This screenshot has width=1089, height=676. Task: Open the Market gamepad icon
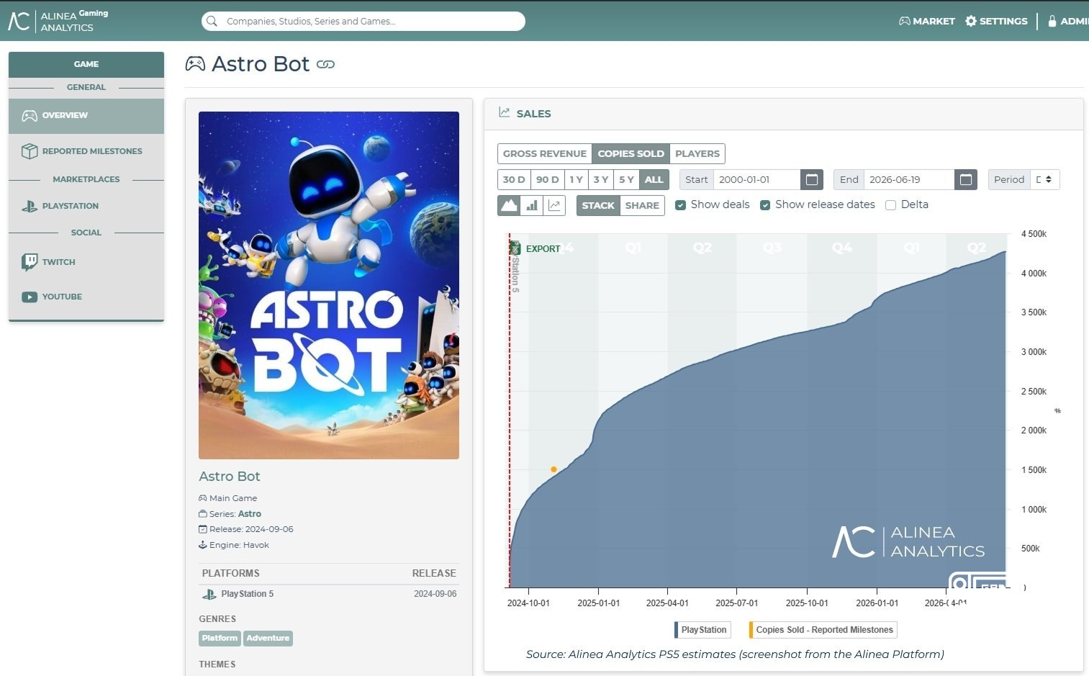tap(905, 21)
